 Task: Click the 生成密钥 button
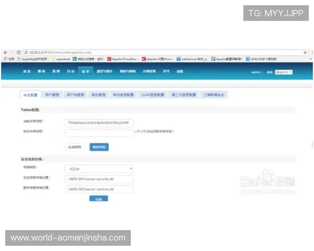(74, 147)
